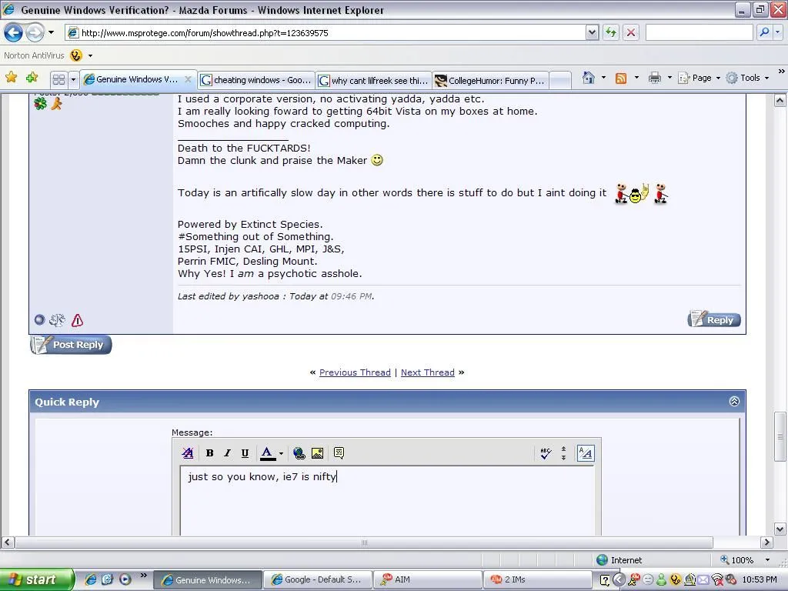Screen dimensions: 788x591
Task: Switch to the cheating windows Google tab
Action: tap(255, 79)
